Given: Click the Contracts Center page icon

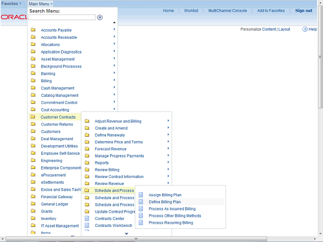Looking at the screenshot, I should pyautogui.click(x=87, y=218).
